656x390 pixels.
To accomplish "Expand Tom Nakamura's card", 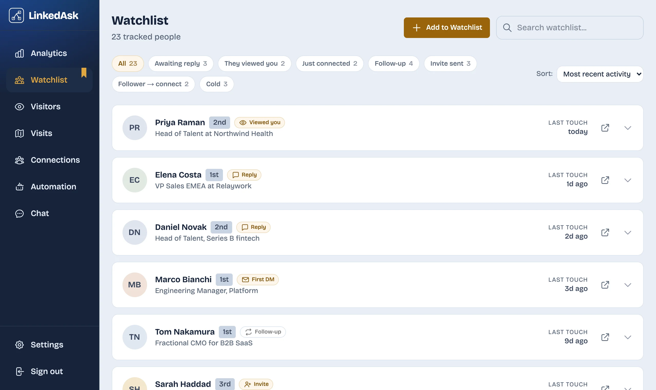I will (628, 337).
